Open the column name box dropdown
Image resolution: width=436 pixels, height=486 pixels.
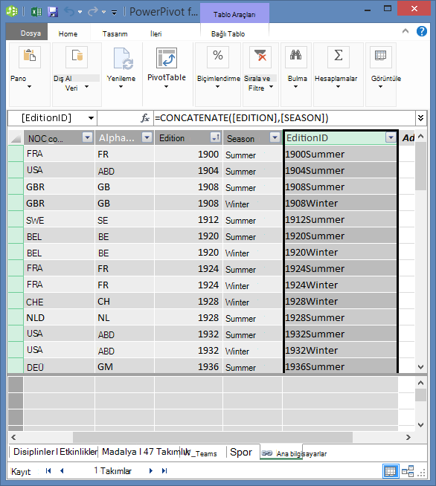click(x=91, y=118)
